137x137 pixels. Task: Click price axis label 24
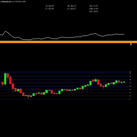tap(130, 89)
